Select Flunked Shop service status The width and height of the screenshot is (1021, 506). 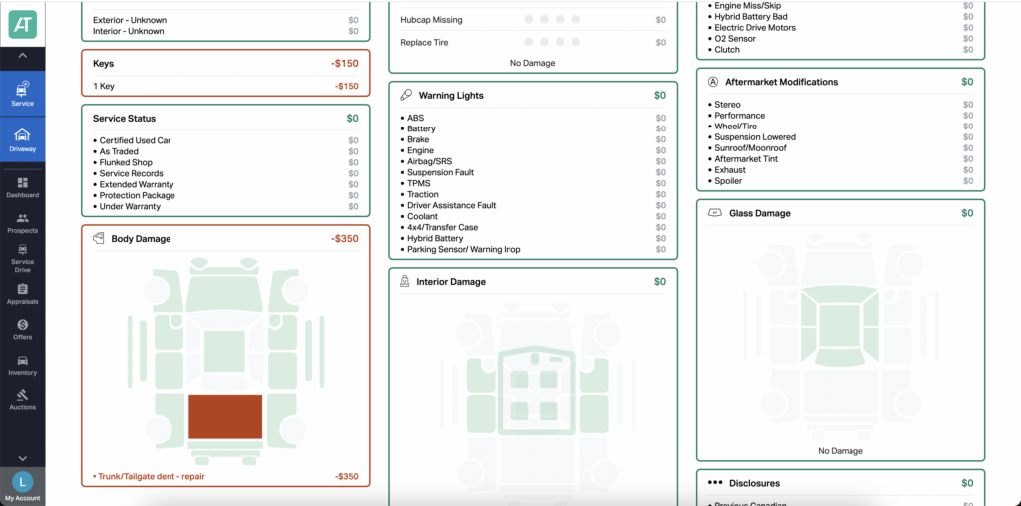tap(225, 162)
